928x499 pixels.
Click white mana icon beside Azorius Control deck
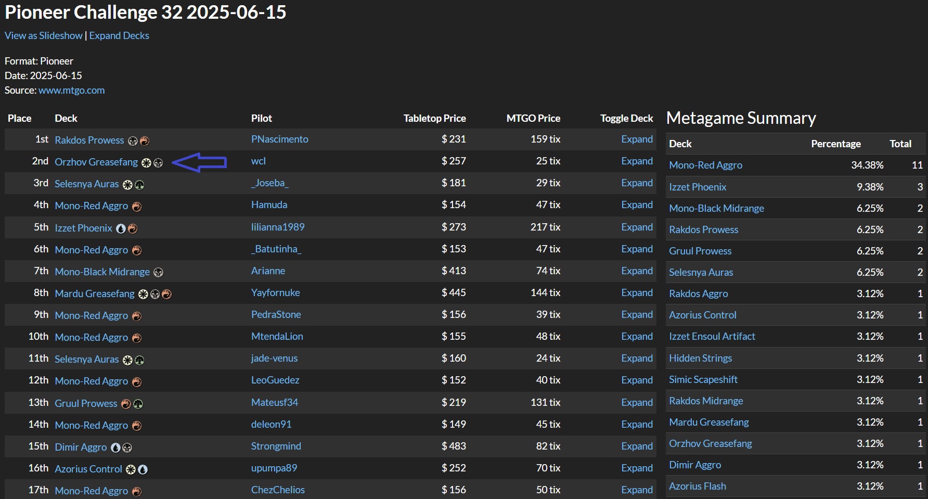131,469
